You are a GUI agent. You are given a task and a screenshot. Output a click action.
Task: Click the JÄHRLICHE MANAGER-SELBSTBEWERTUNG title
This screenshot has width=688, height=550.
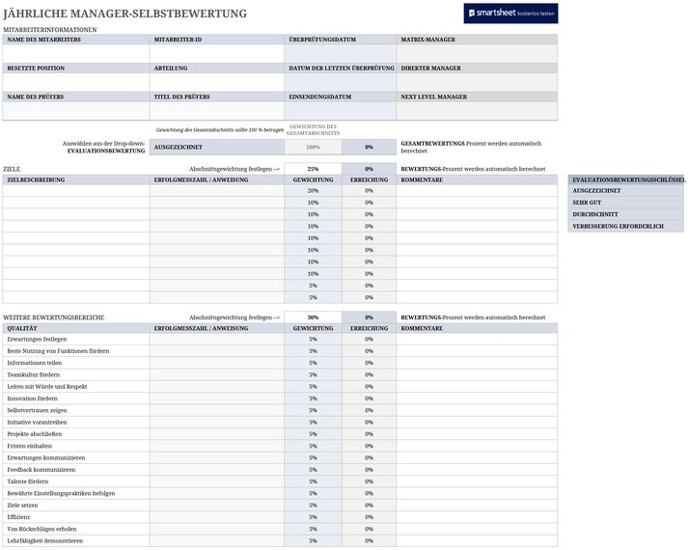pos(125,14)
